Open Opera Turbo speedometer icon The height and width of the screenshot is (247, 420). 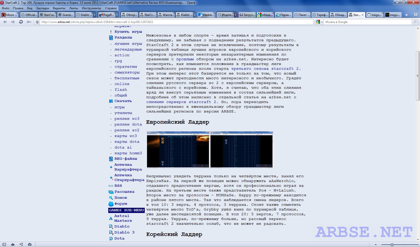coord(30,244)
